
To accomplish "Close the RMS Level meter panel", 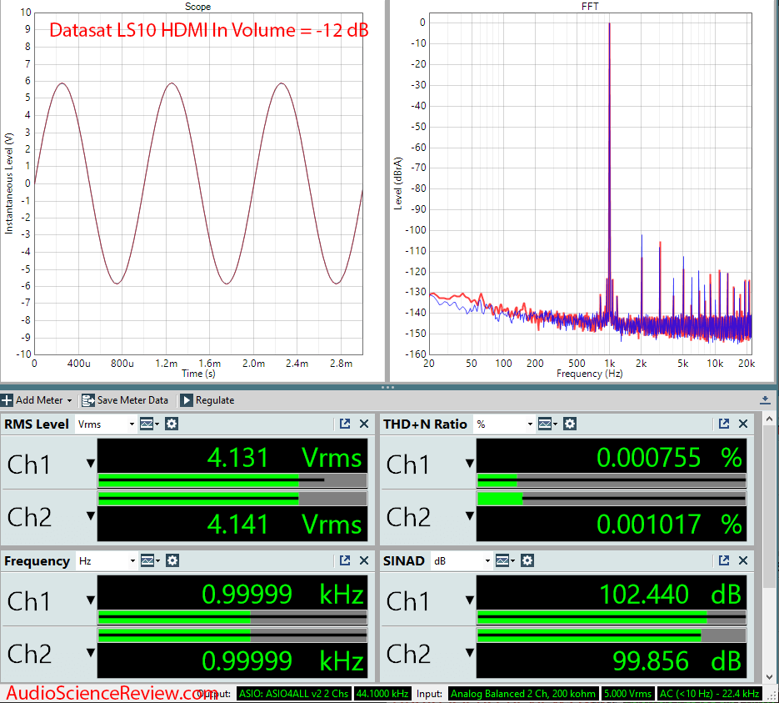I will 364,424.
